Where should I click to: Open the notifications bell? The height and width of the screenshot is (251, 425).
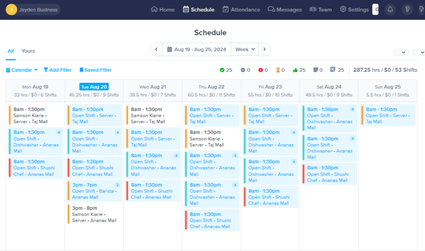[x=390, y=9]
